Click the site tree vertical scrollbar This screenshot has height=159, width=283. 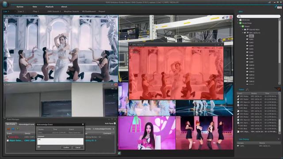(x=280, y=51)
